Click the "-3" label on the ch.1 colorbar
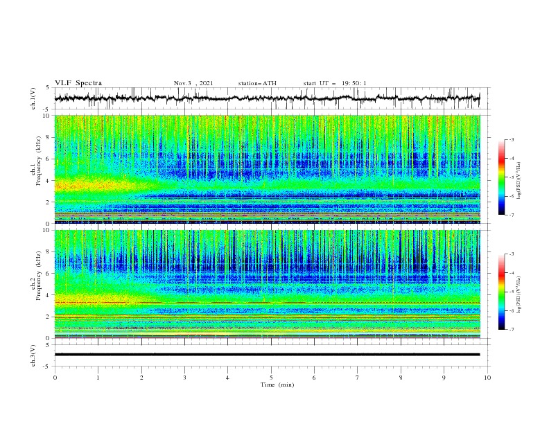This screenshot has width=549, height=424. click(511, 139)
